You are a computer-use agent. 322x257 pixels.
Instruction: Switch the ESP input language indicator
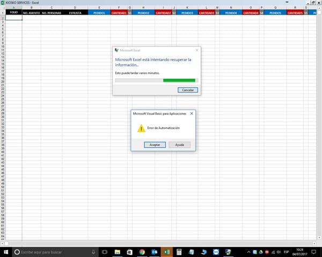[286, 252]
